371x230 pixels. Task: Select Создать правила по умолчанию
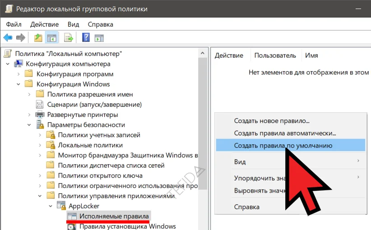pos(291,145)
